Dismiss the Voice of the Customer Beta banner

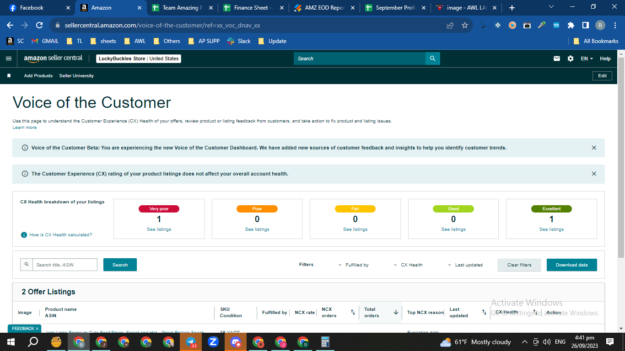594,148
